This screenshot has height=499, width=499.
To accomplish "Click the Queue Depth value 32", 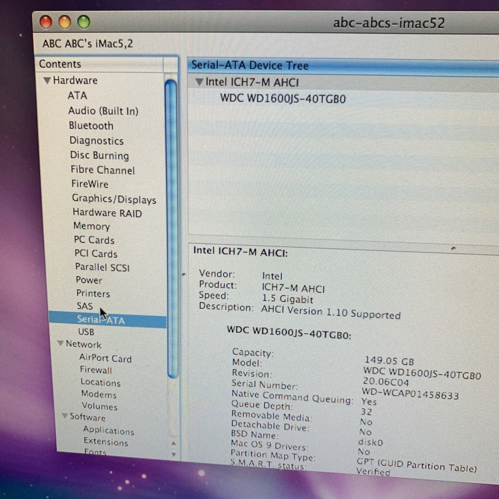I will tap(366, 412).
